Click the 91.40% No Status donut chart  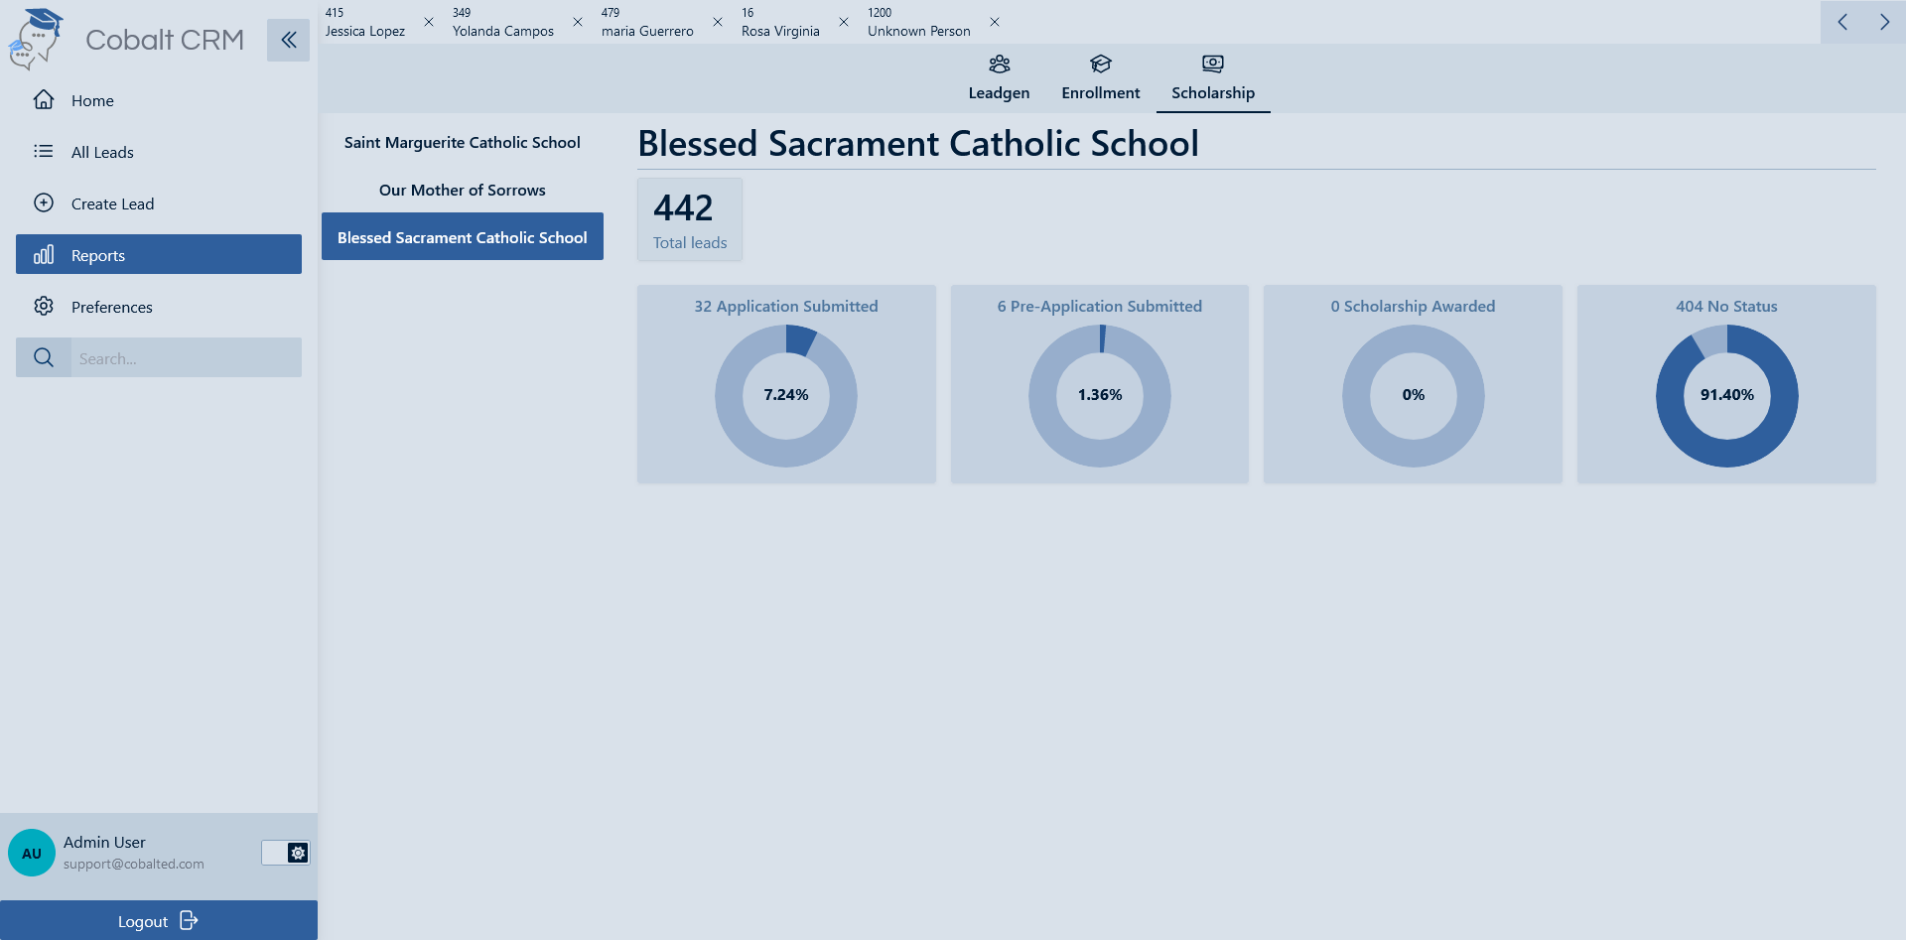coord(1726,396)
